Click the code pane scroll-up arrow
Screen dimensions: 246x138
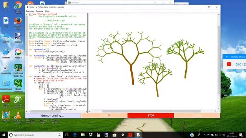click(x=27, y=15)
